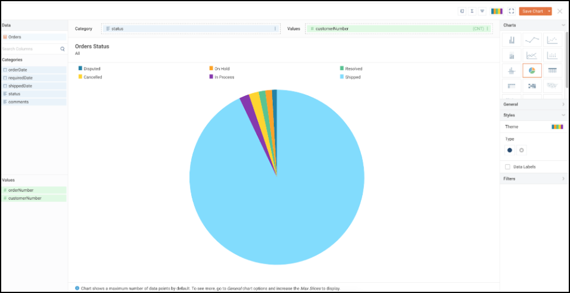Click the Save Chart button
The height and width of the screenshot is (293, 570).
coord(532,11)
